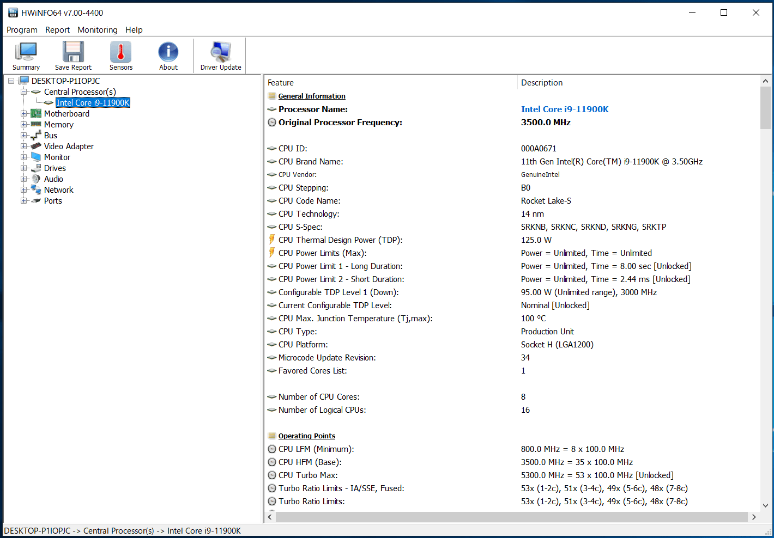This screenshot has height=538, width=774.
Task: Click the vertical scrollbar thumb
Action: pyautogui.click(x=765, y=108)
